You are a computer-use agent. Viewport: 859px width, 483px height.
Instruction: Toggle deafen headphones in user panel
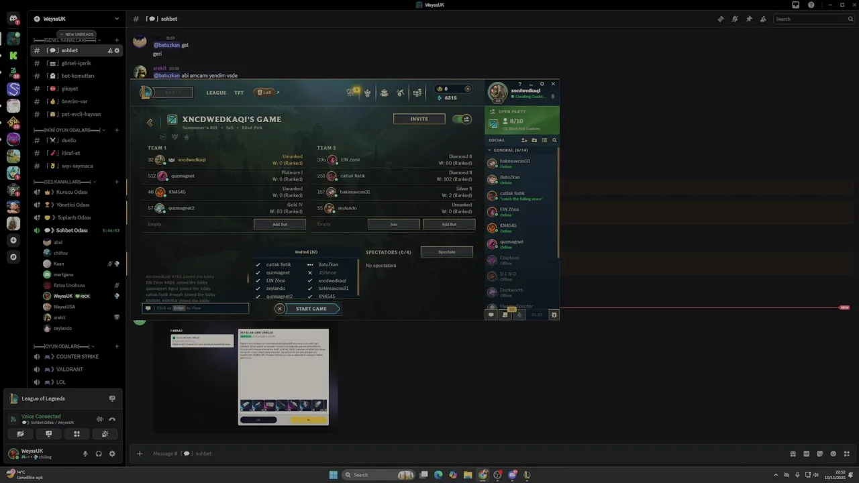[x=99, y=453]
